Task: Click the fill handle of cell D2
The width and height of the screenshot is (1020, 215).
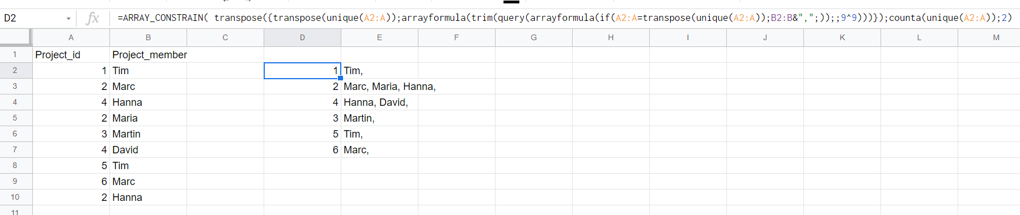Action: pos(340,78)
